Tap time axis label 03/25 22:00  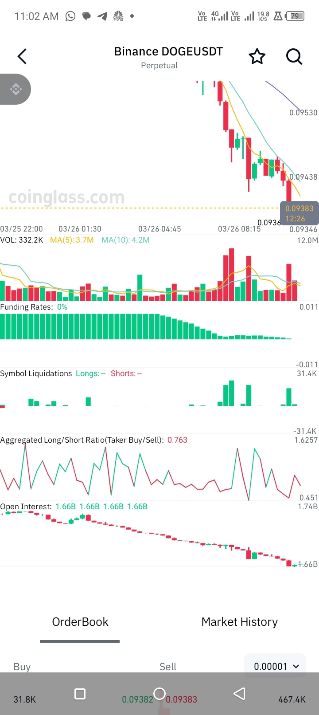coord(21,229)
